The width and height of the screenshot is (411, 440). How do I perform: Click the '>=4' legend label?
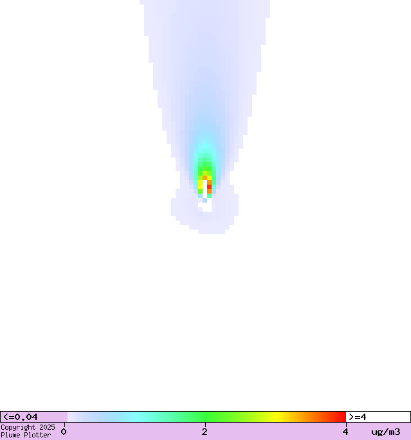point(357,417)
